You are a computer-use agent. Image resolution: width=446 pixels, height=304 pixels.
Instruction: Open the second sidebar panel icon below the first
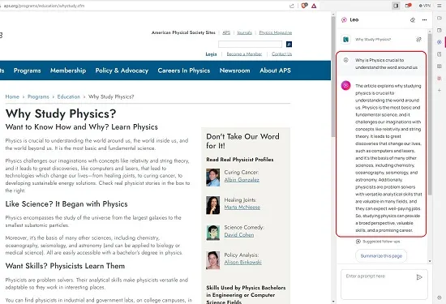point(440,30)
